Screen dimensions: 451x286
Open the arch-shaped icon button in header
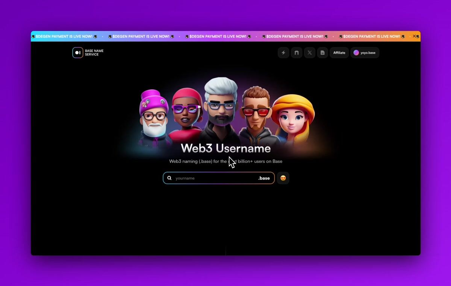(297, 53)
